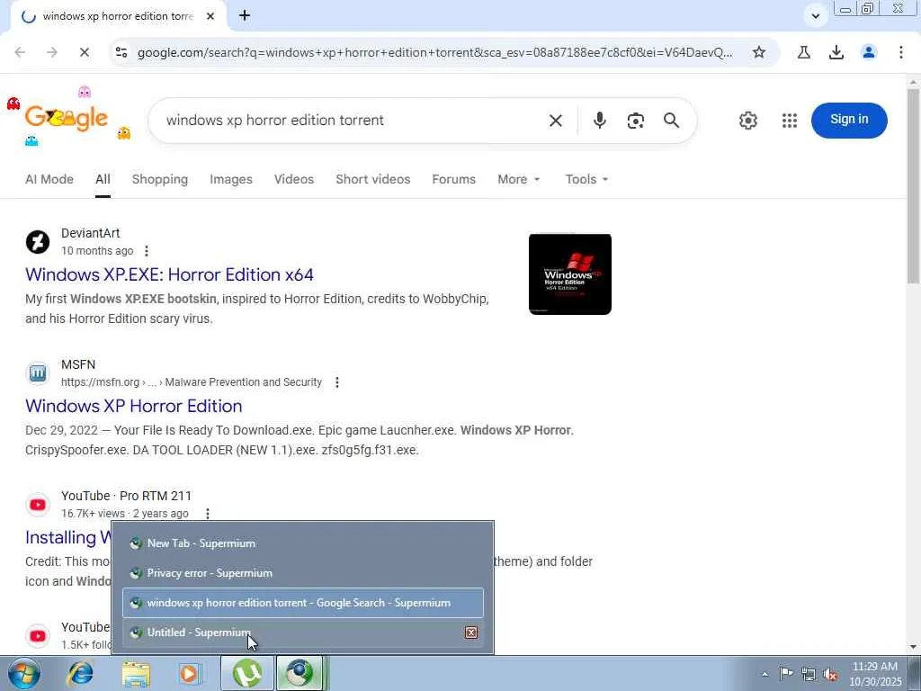Open the browser three-dot menu
The width and height of the screenshot is (921, 691).
[x=901, y=52]
